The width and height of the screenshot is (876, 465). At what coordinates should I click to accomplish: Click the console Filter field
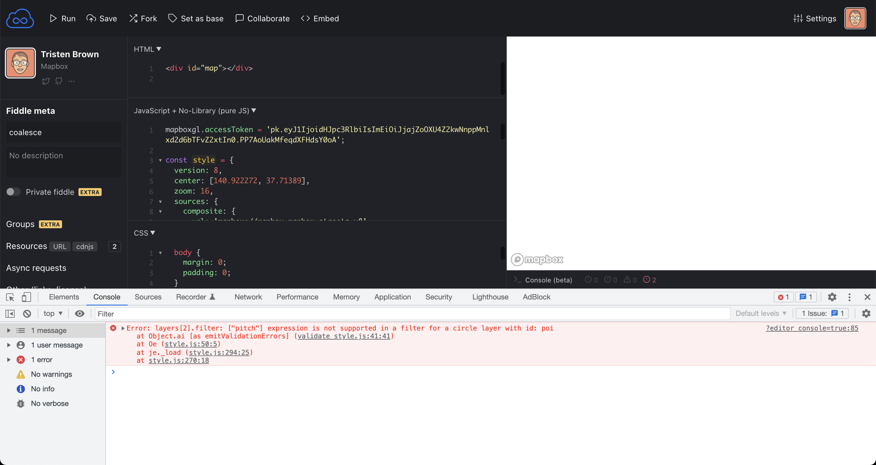click(x=412, y=314)
